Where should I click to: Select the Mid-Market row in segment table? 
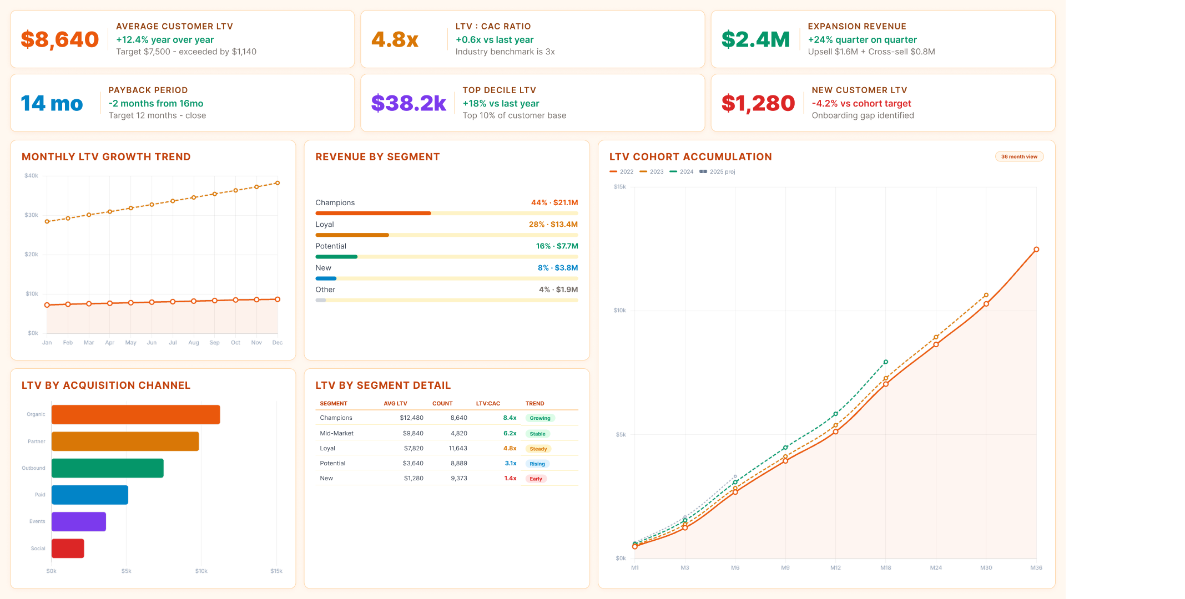point(447,433)
